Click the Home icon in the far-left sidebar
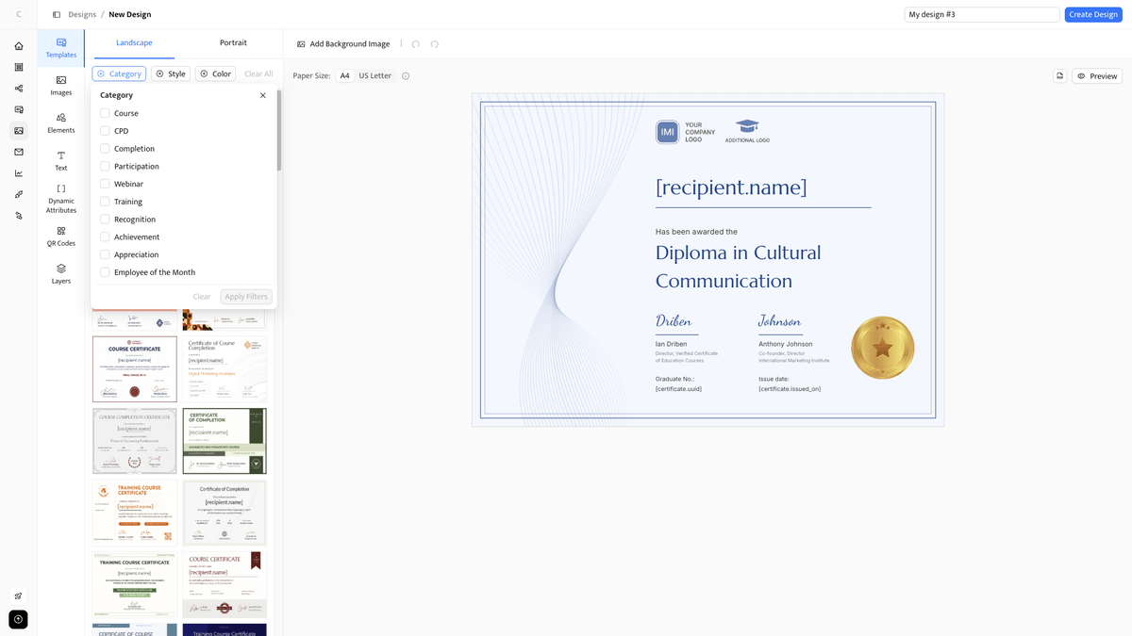Viewport: 1132px width, 636px height. click(18, 44)
